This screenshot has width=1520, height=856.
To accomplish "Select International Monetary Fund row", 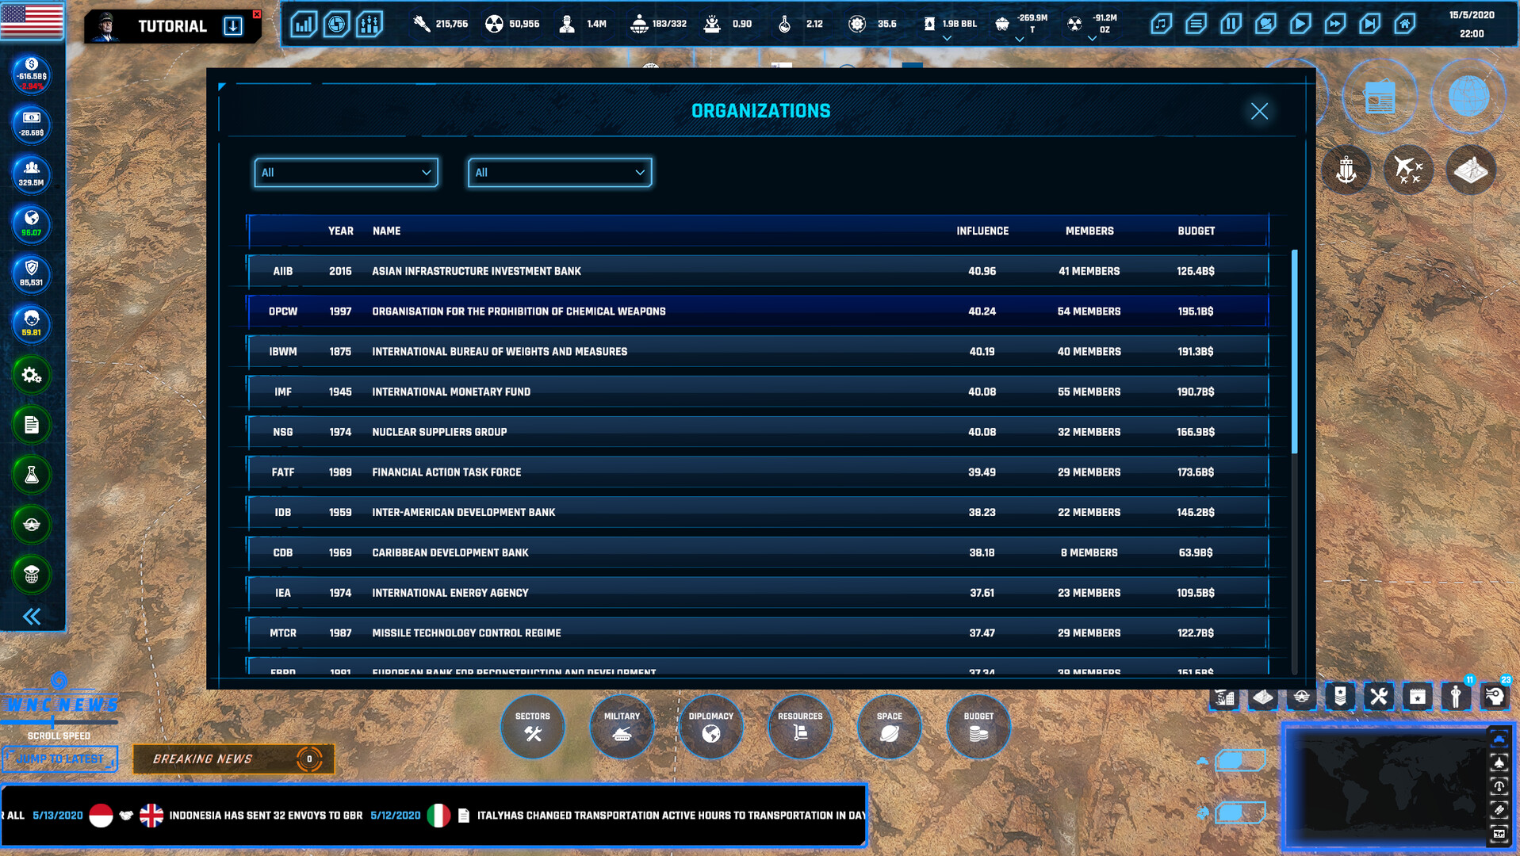I will (x=758, y=392).
